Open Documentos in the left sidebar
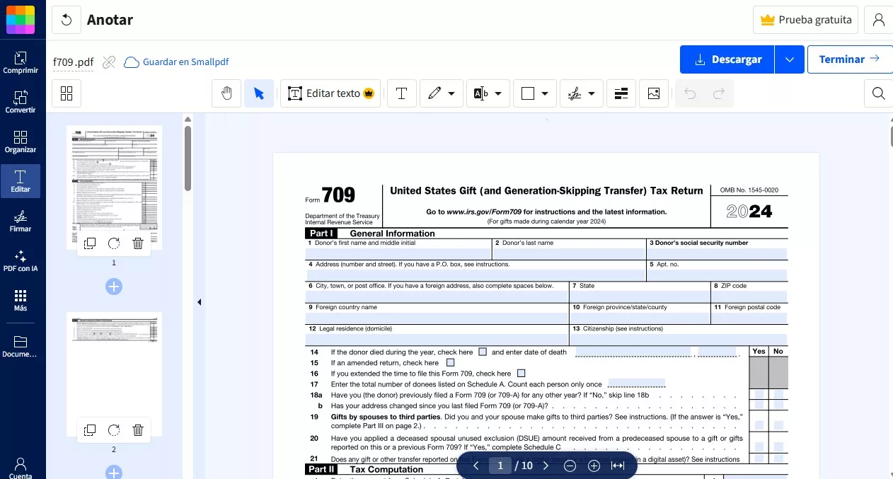893x479 pixels. 21,346
